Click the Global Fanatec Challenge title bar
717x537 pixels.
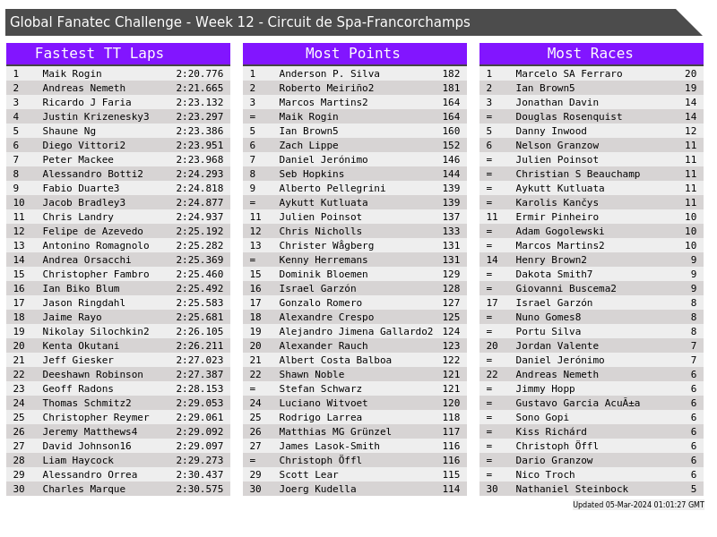(x=240, y=22)
